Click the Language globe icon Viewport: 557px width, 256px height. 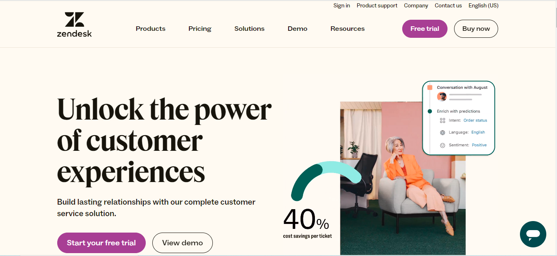[443, 133]
